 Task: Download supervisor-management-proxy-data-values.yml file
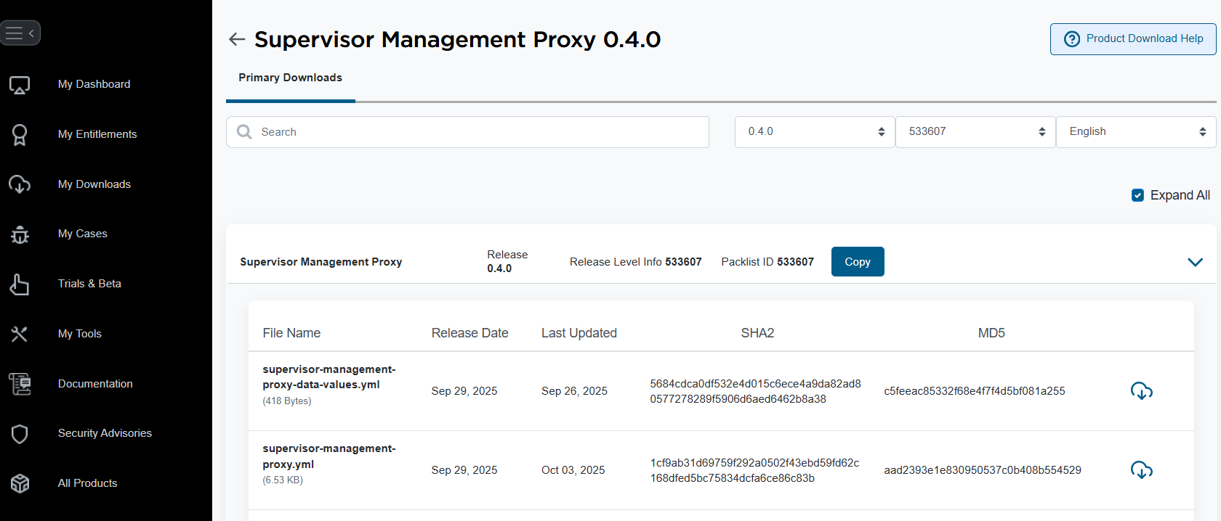coord(1141,391)
